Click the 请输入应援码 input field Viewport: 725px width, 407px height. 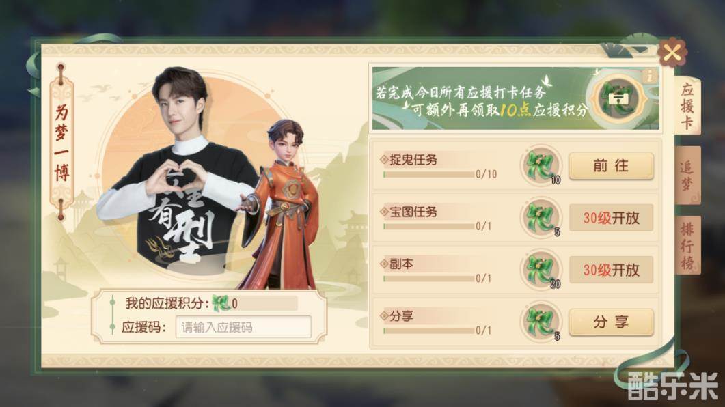point(243,327)
